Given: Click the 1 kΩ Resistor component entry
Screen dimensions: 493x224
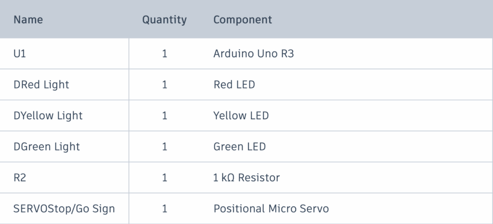Looking at the screenshot, I should pos(246,178).
